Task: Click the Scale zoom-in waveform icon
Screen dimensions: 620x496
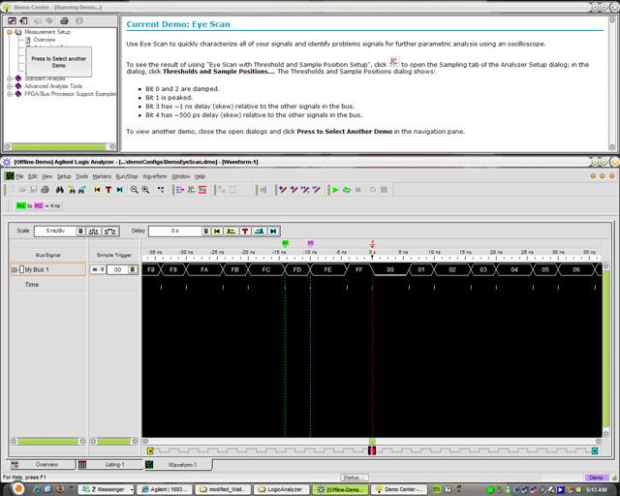Action: click(109, 231)
